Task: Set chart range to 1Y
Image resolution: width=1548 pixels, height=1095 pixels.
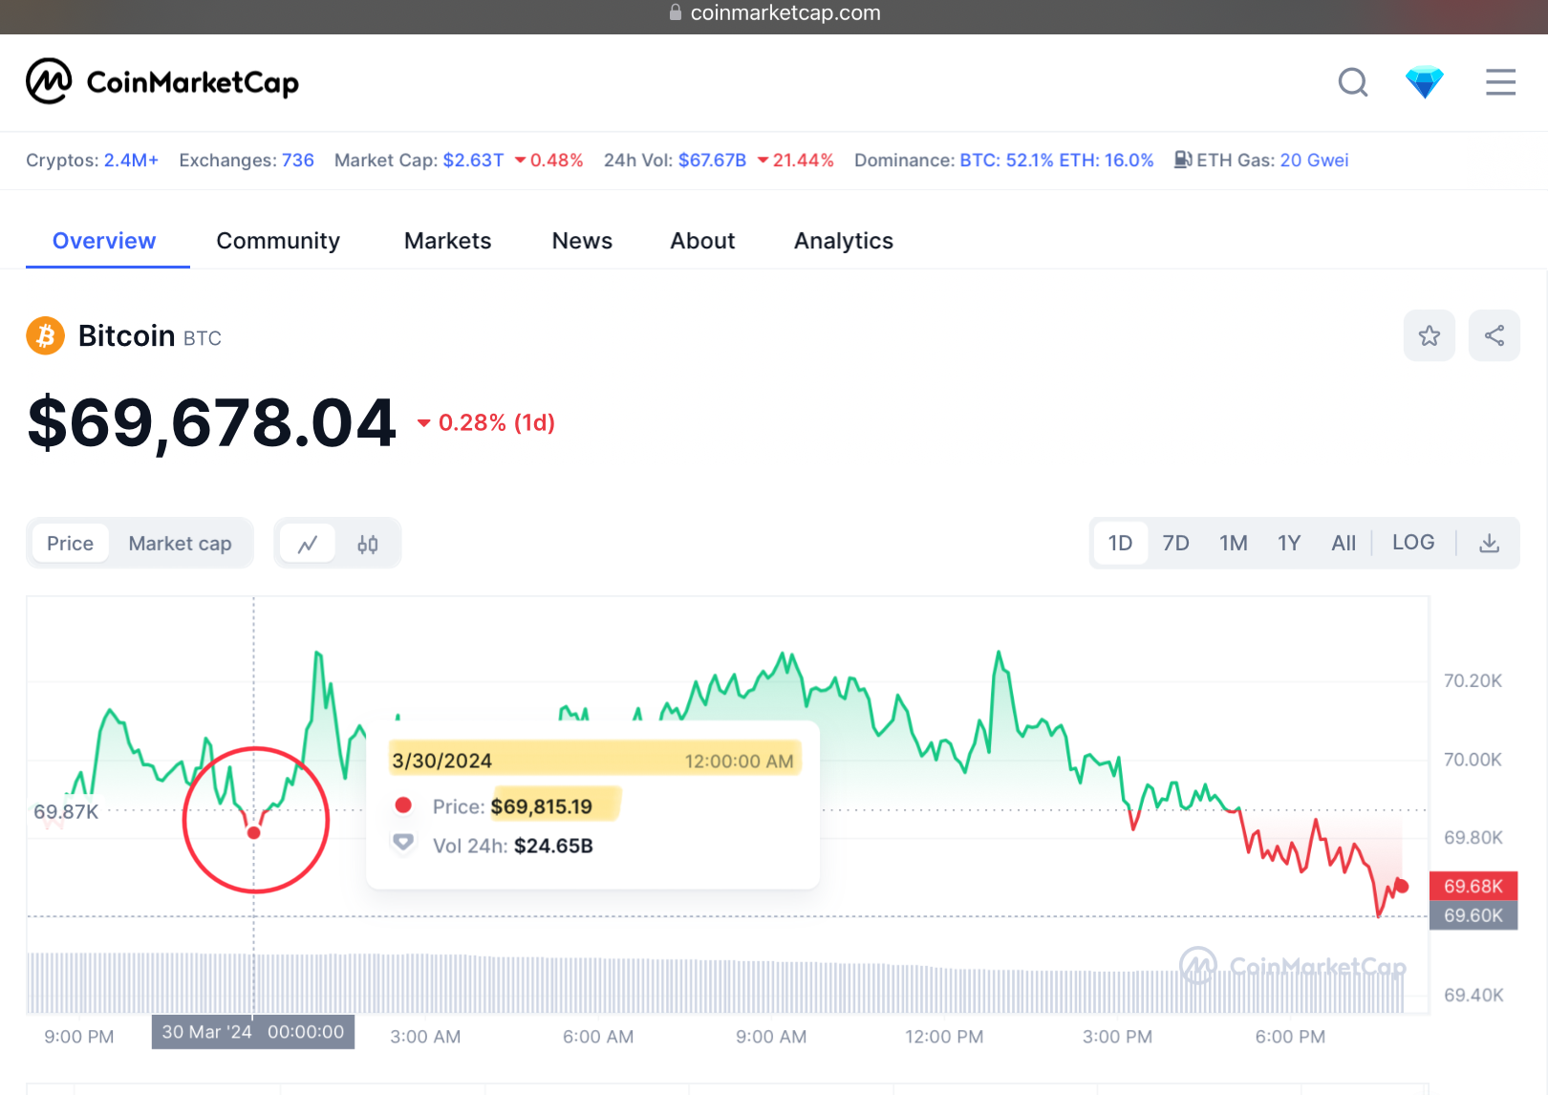Action: pyautogui.click(x=1289, y=544)
